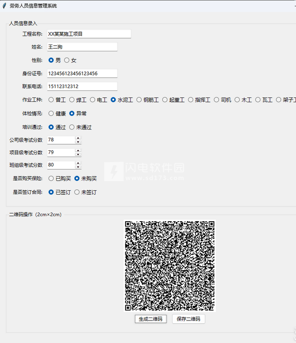Screen dimensions: 296x343
Task: Click the 姓名 input field
Action: click(x=82, y=47)
